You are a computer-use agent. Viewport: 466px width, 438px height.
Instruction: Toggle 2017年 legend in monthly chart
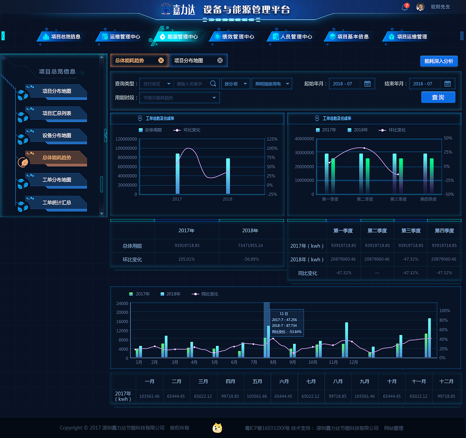point(139,294)
